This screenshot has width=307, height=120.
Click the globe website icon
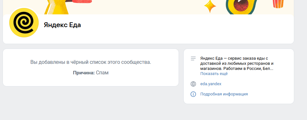(x=193, y=84)
